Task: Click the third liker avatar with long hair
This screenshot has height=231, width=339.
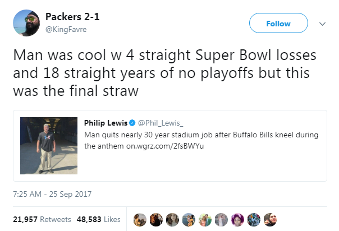Action: pos(172,220)
